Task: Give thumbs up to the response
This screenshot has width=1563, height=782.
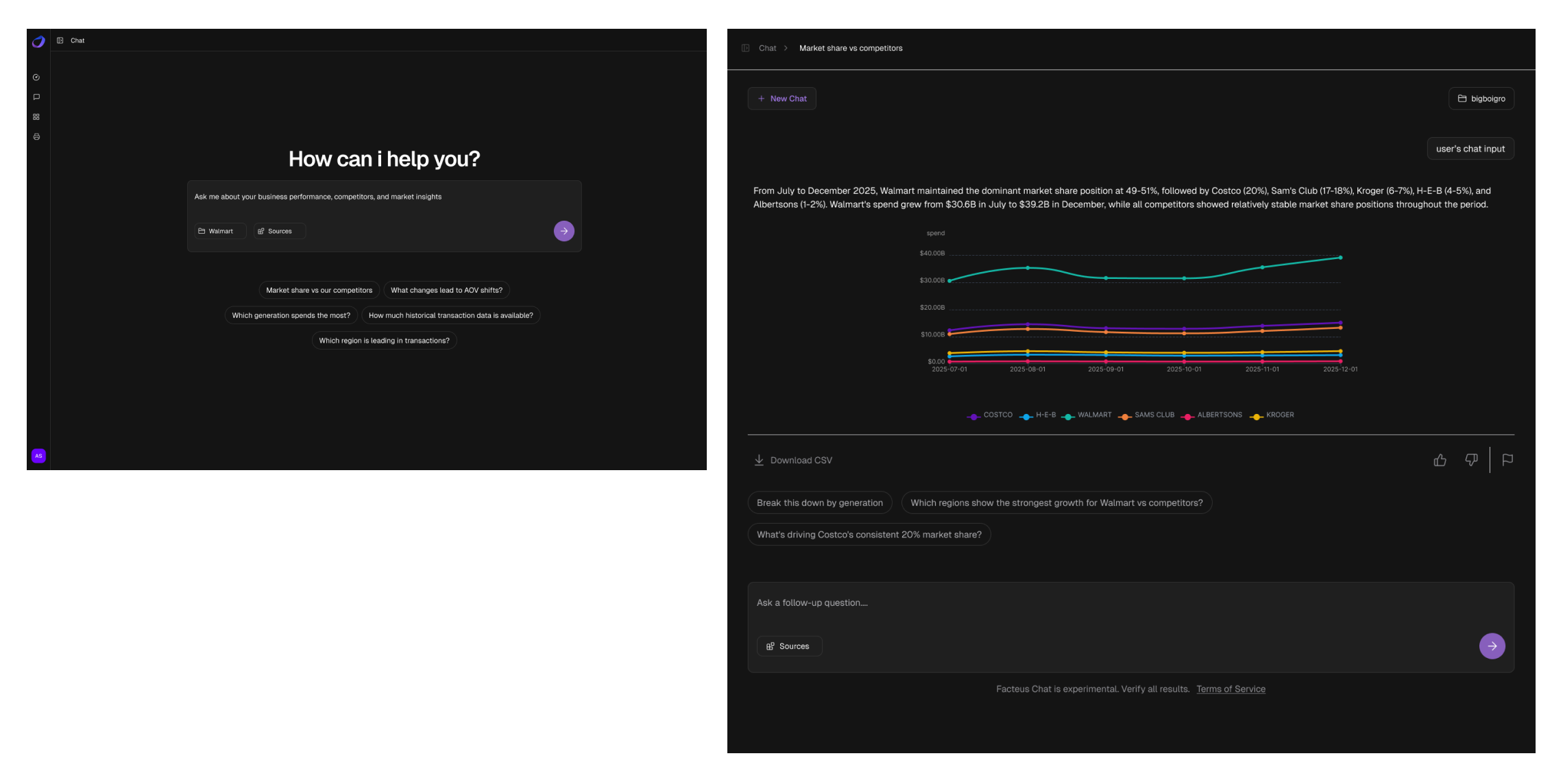Action: coord(1440,461)
